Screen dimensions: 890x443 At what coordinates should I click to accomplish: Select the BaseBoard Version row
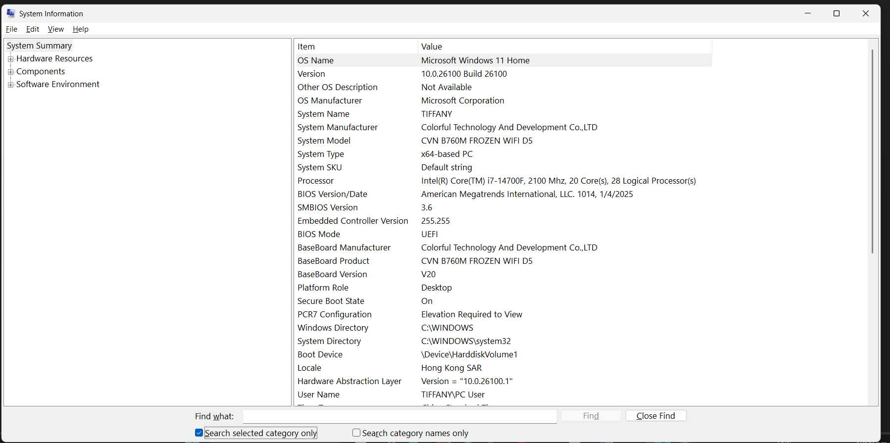click(x=504, y=274)
